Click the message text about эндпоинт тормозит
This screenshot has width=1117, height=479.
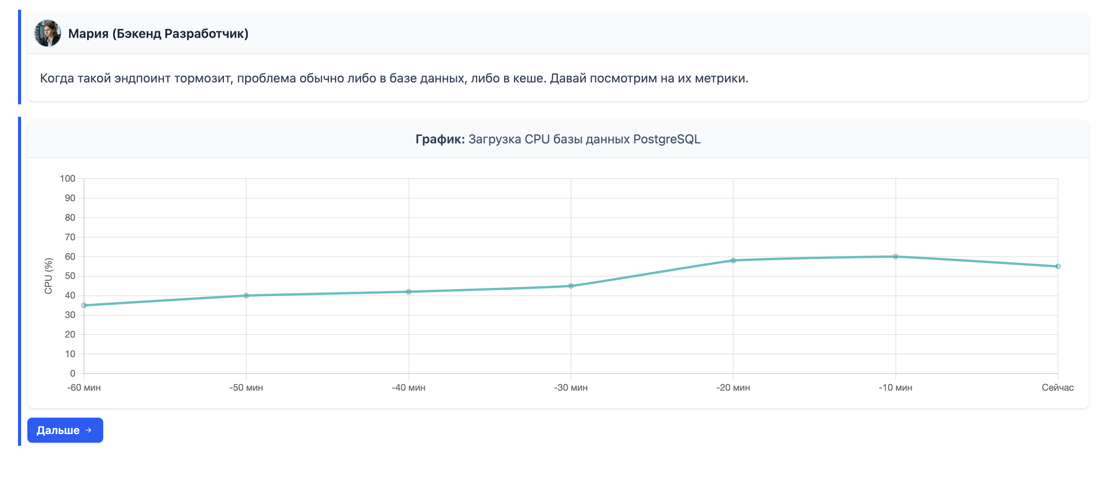(x=394, y=79)
